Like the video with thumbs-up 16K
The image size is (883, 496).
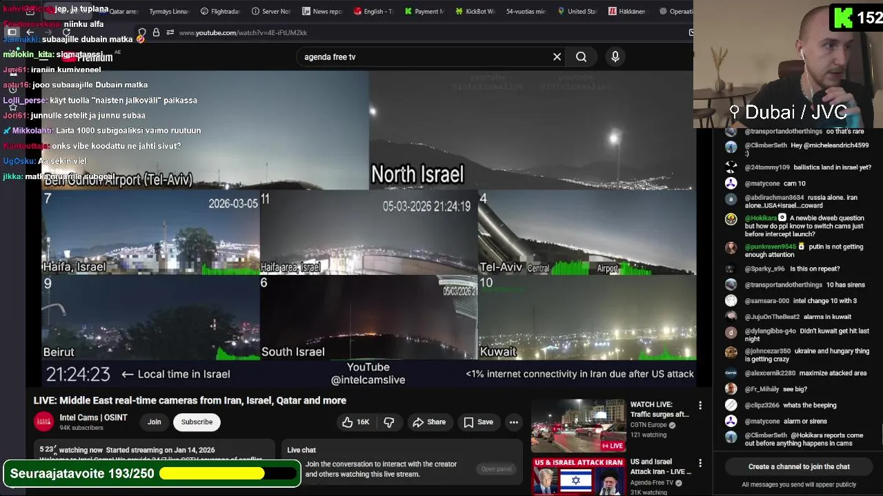click(x=357, y=422)
